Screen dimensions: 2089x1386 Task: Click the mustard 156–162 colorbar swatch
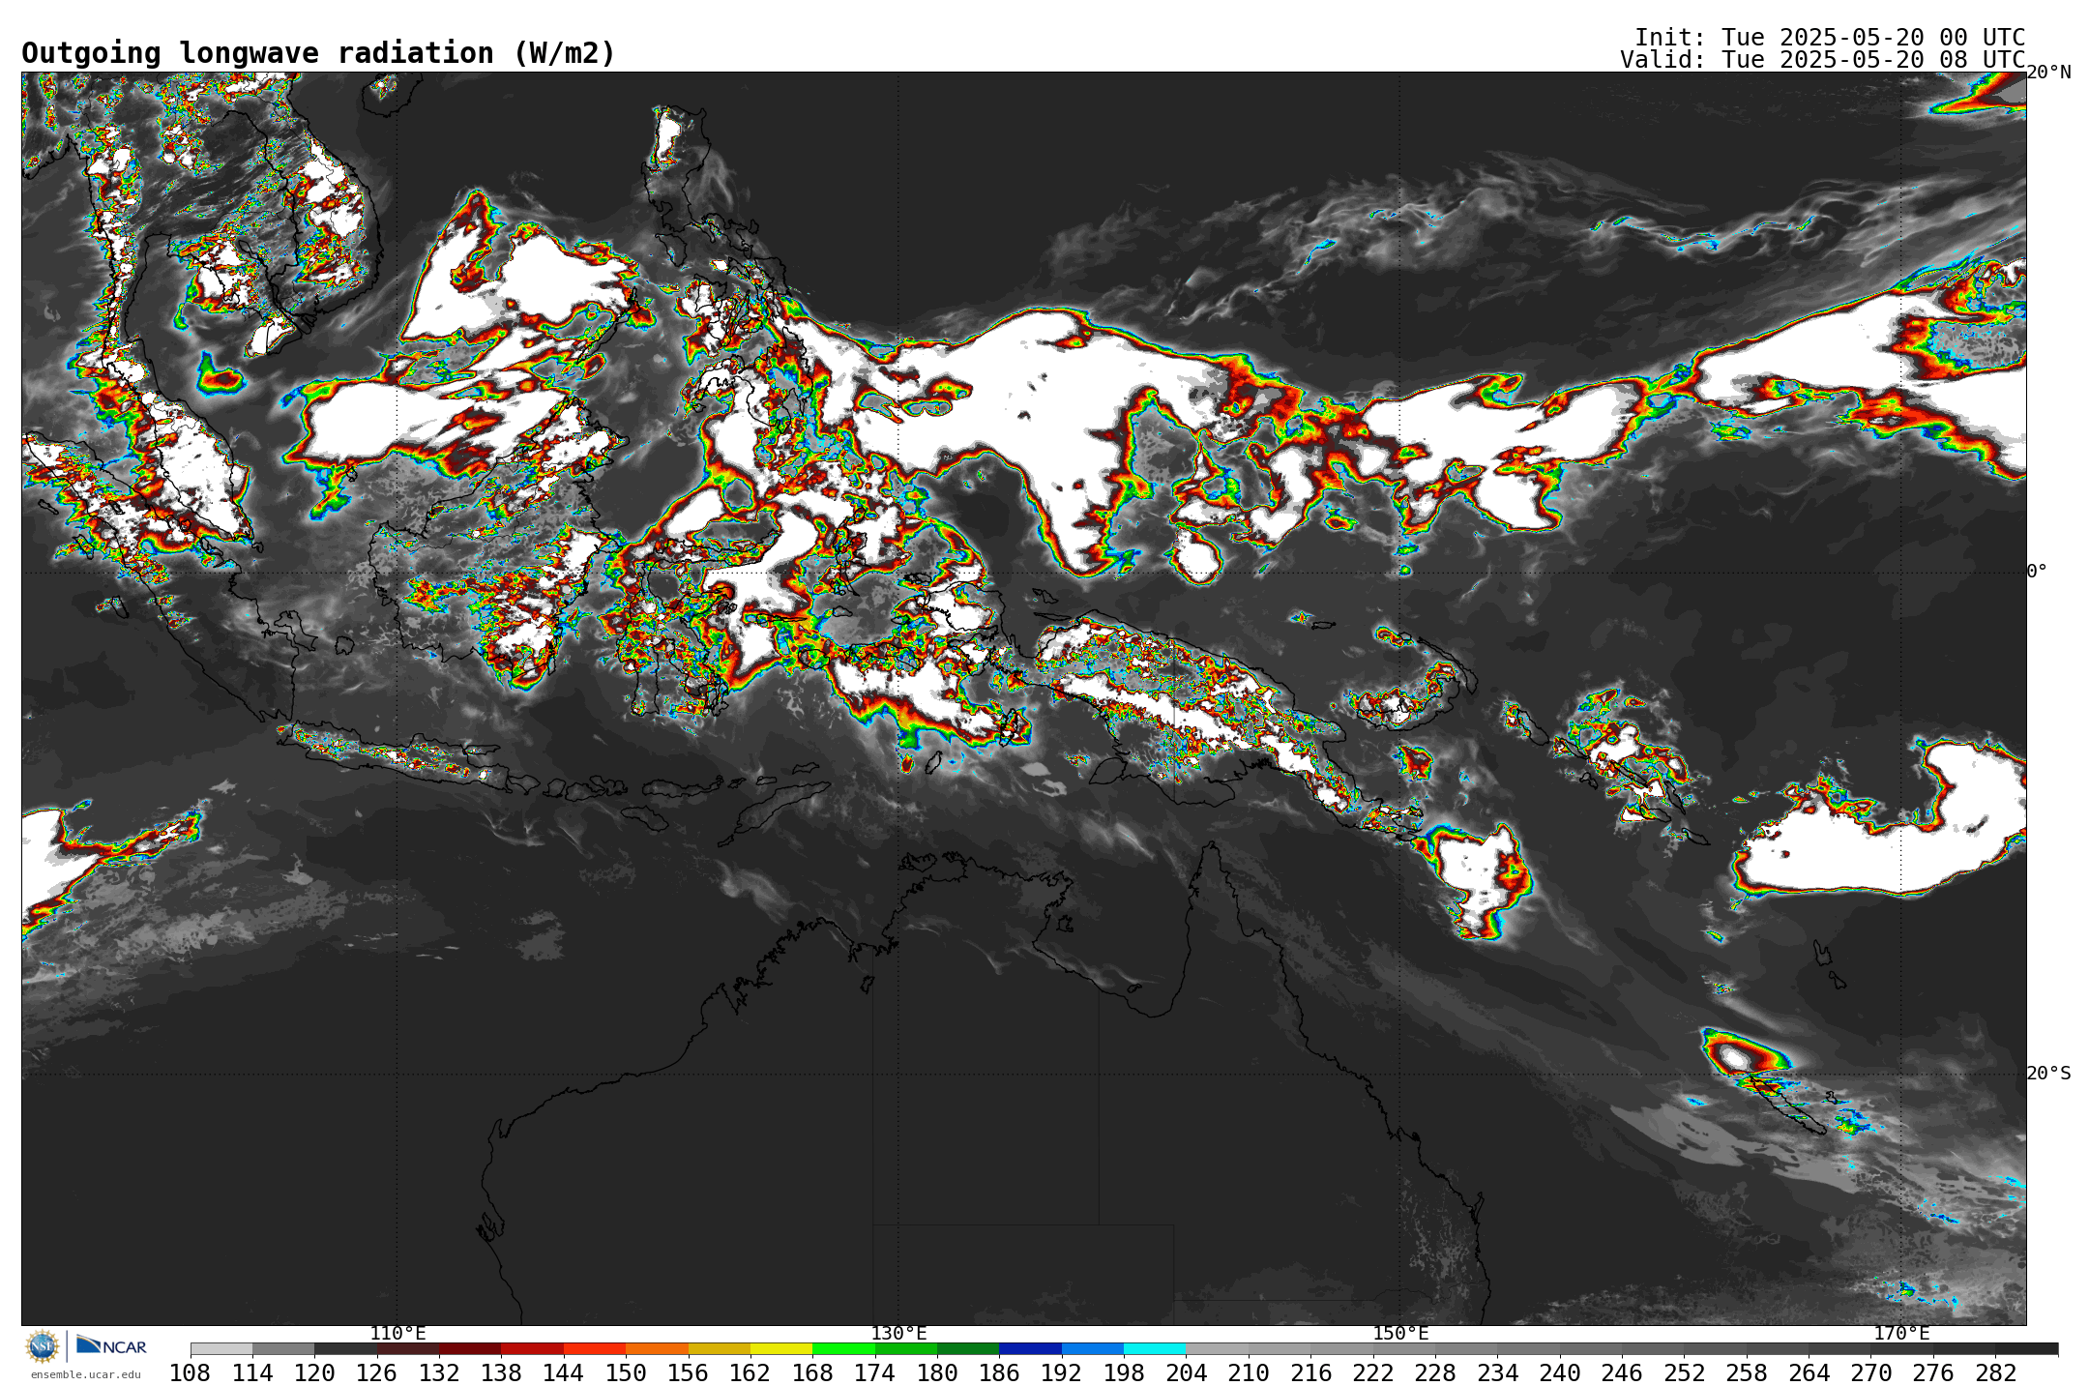[720, 1348]
